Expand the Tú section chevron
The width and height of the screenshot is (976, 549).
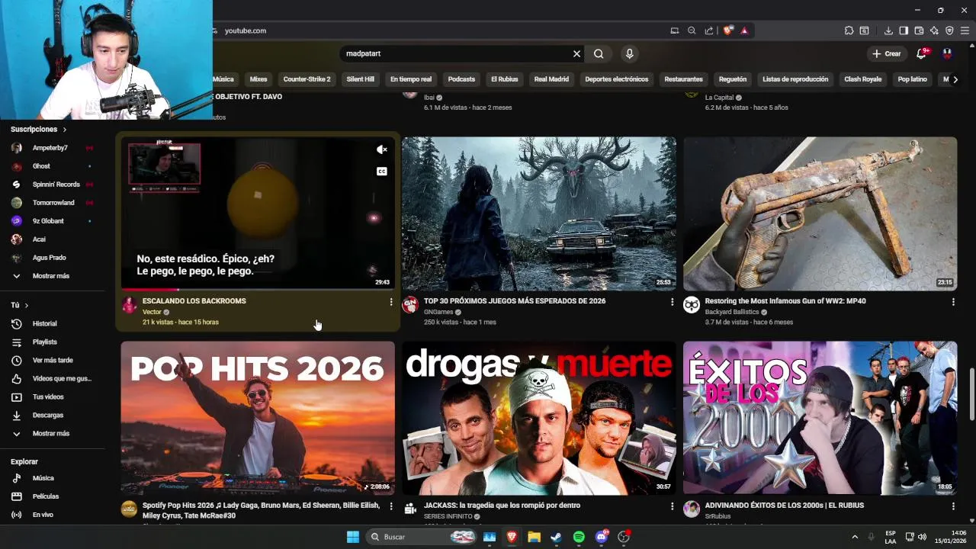[26, 305]
